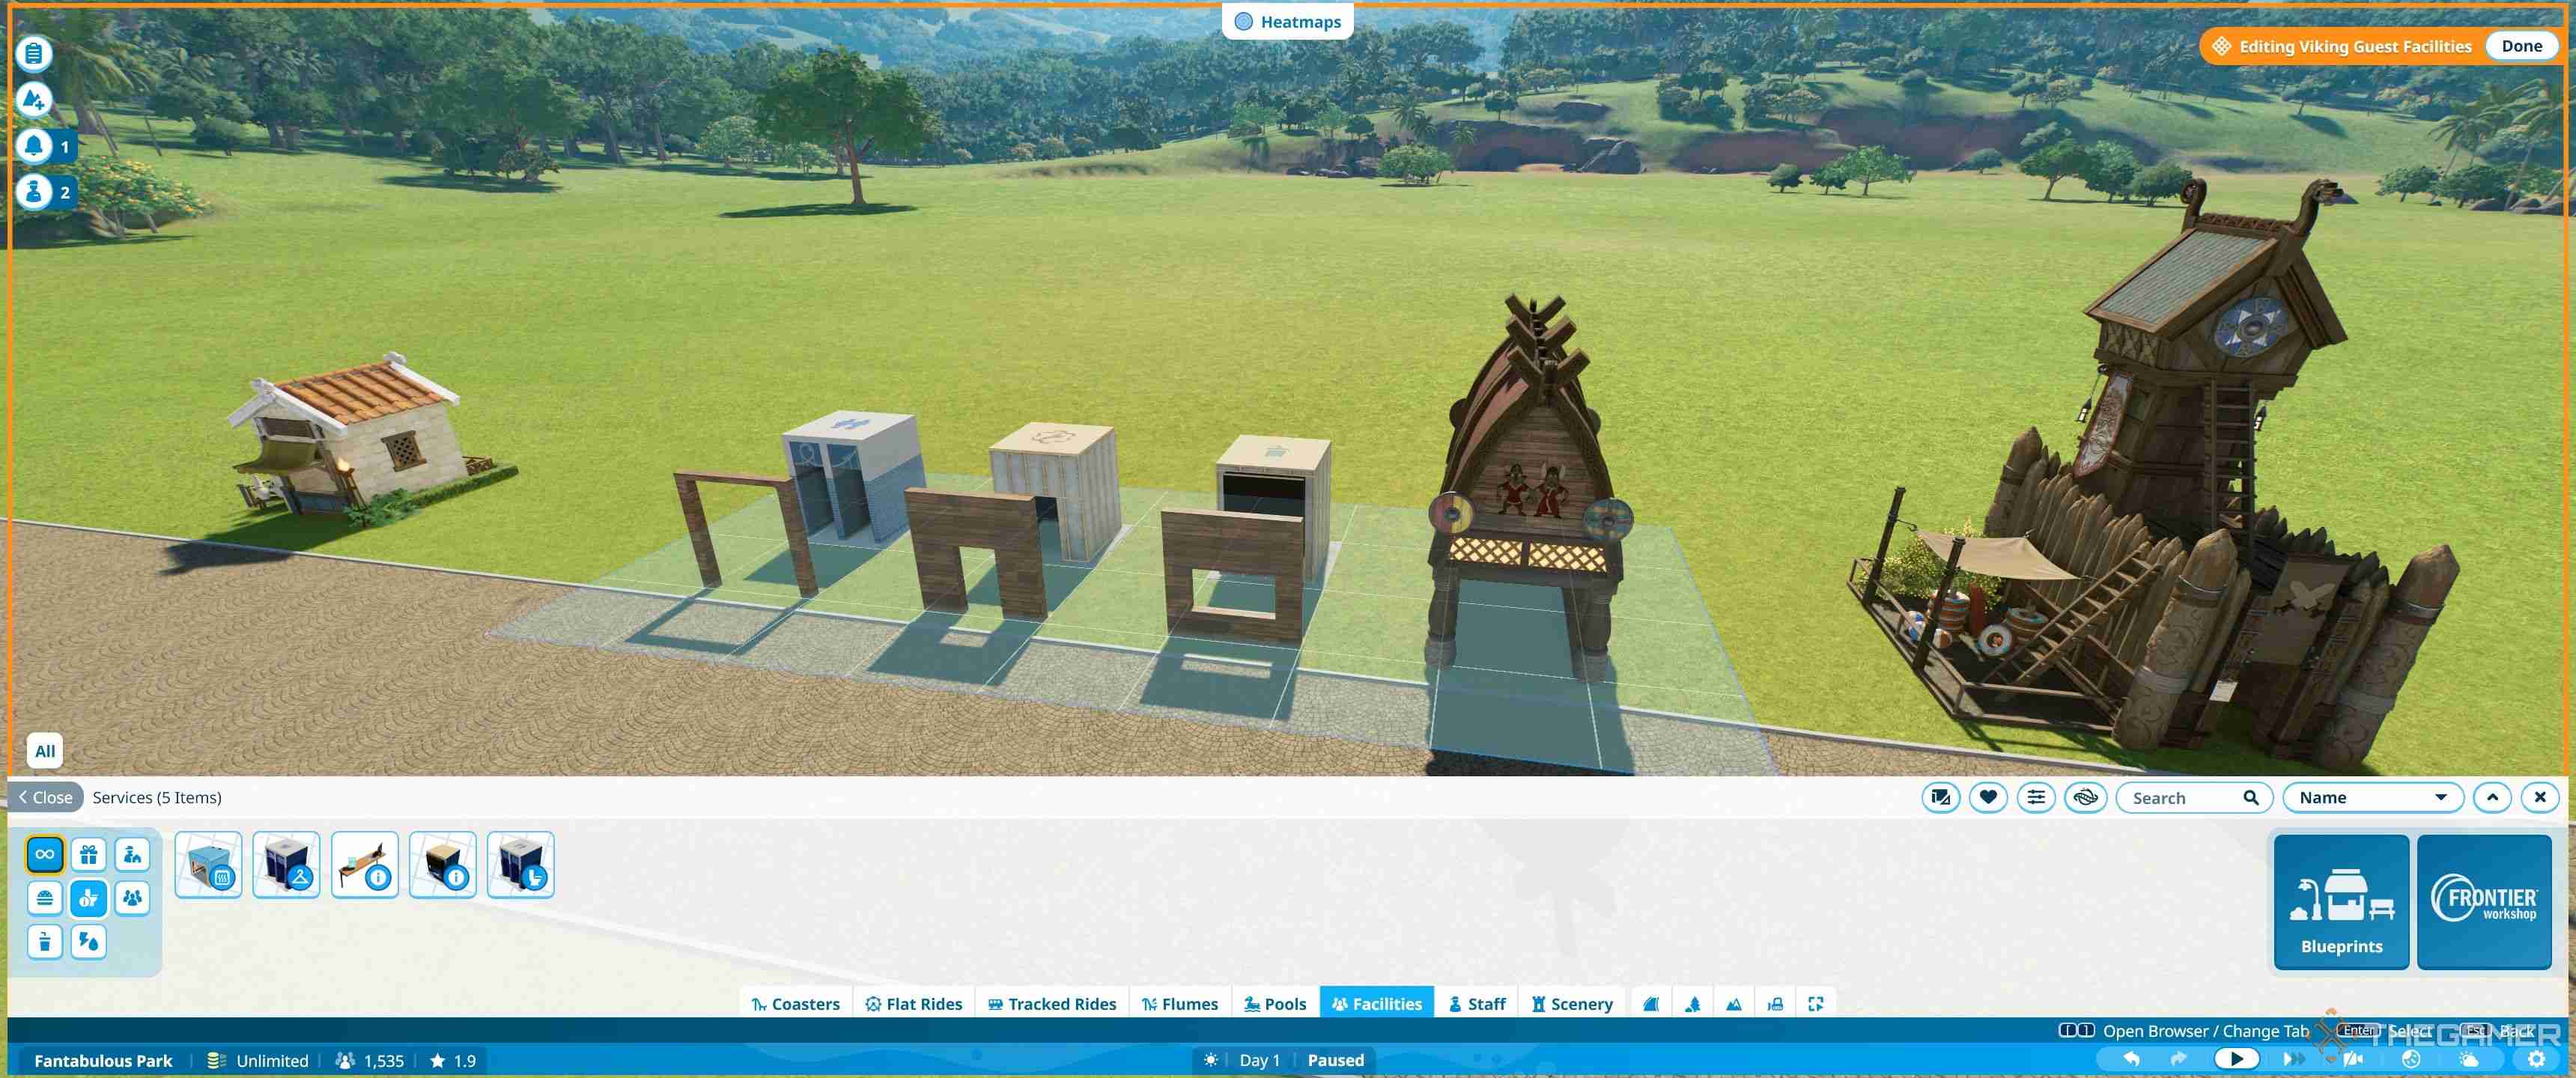This screenshot has width=2576, height=1078.
Task: Open the Name sort dropdown
Action: click(x=2372, y=797)
